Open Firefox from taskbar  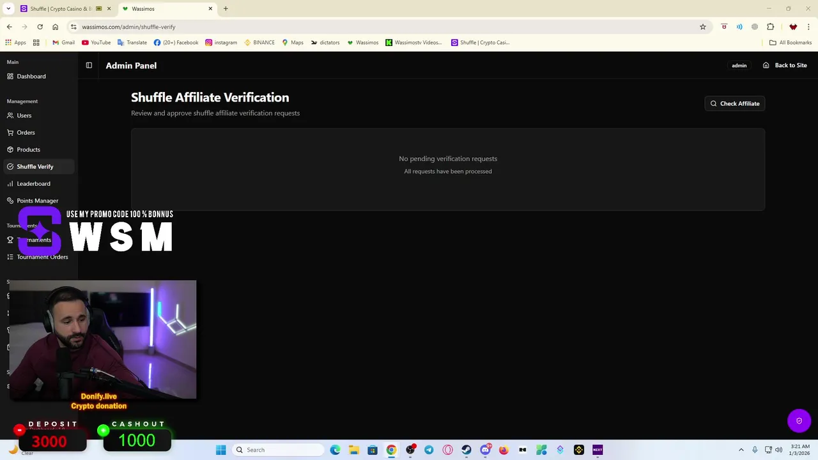pyautogui.click(x=504, y=450)
